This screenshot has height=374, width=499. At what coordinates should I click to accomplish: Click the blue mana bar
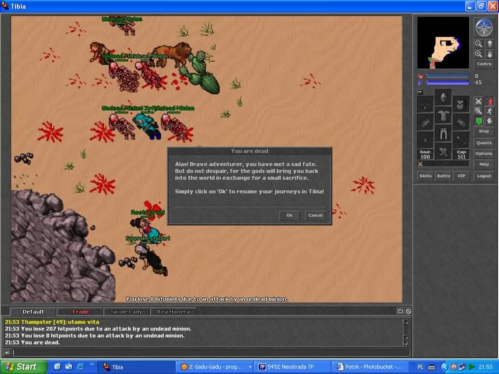point(447,83)
